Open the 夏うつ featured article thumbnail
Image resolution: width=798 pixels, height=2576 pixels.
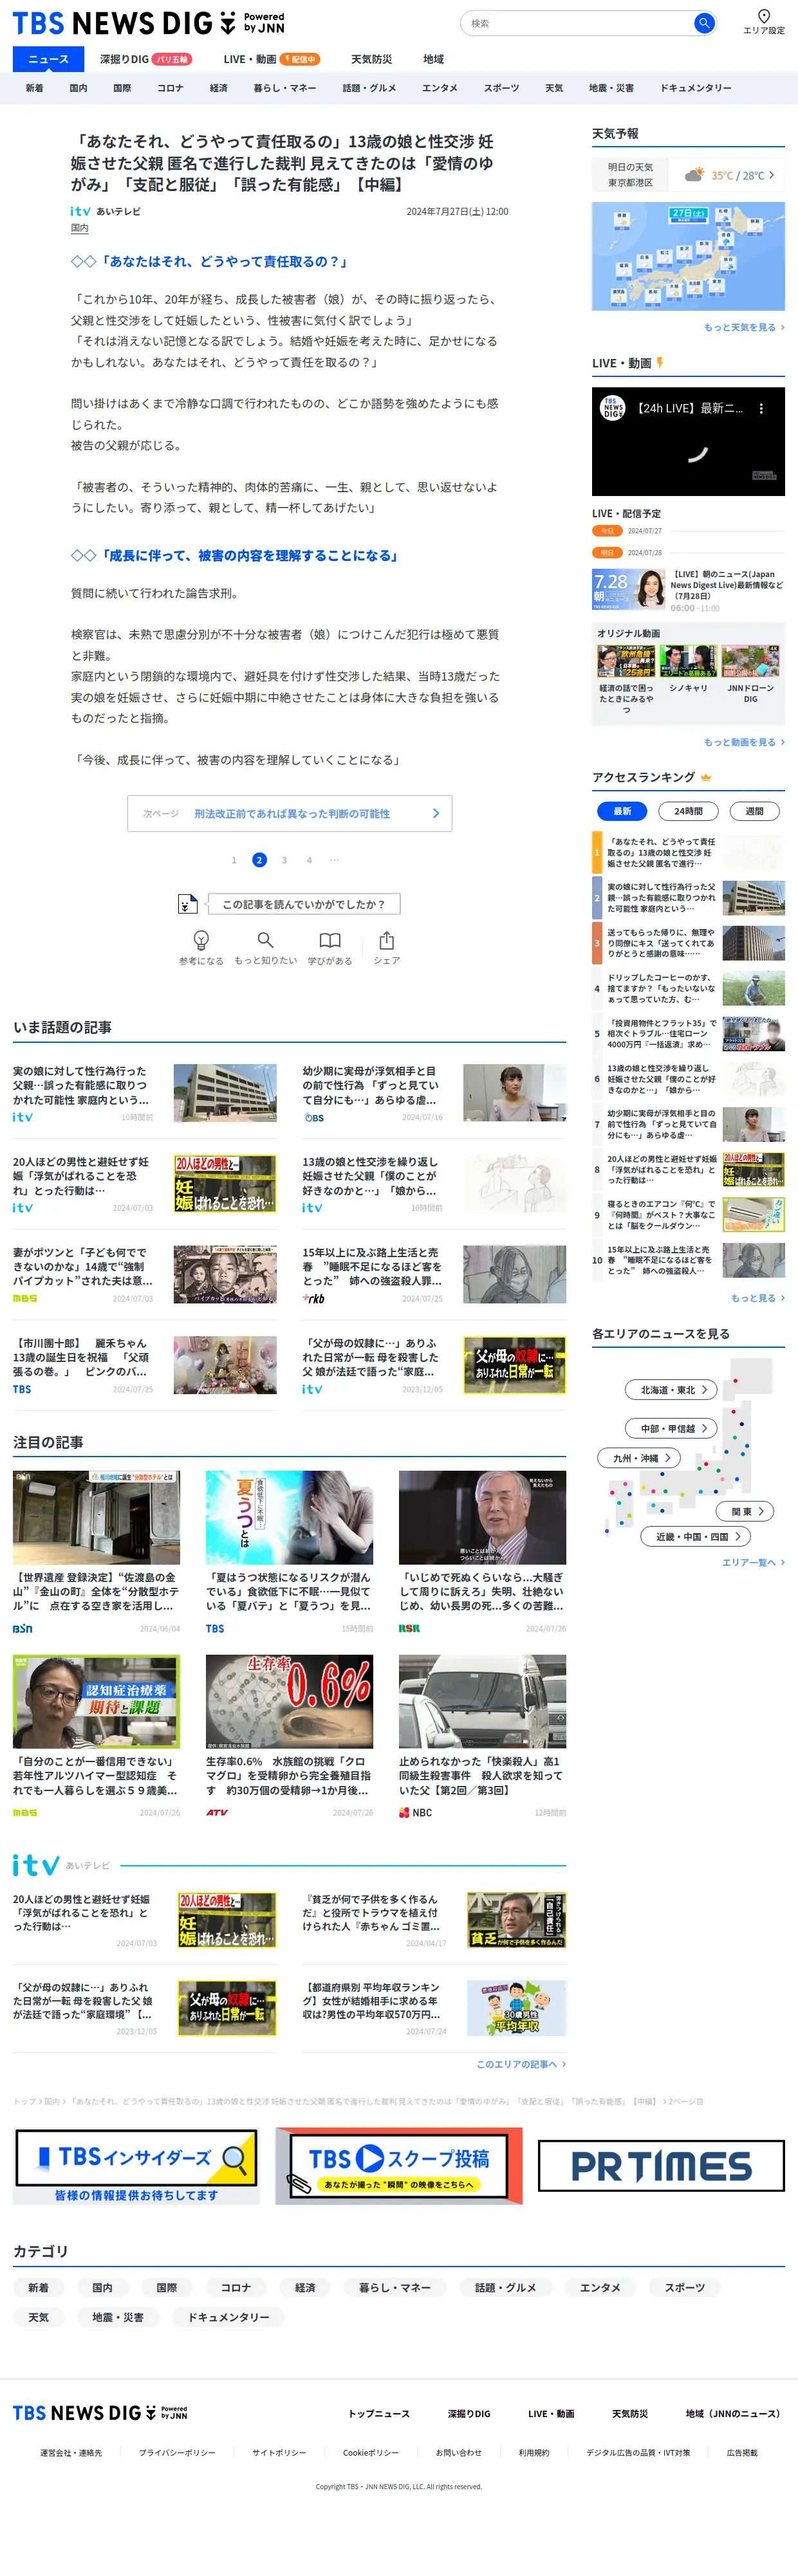[289, 1517]
